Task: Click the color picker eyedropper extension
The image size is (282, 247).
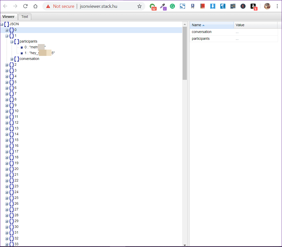Action: coord(163,7)
